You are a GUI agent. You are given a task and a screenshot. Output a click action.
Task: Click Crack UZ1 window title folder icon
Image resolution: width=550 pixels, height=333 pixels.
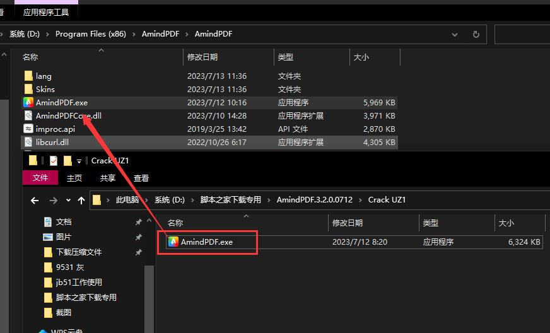click(x=33, y=161)
